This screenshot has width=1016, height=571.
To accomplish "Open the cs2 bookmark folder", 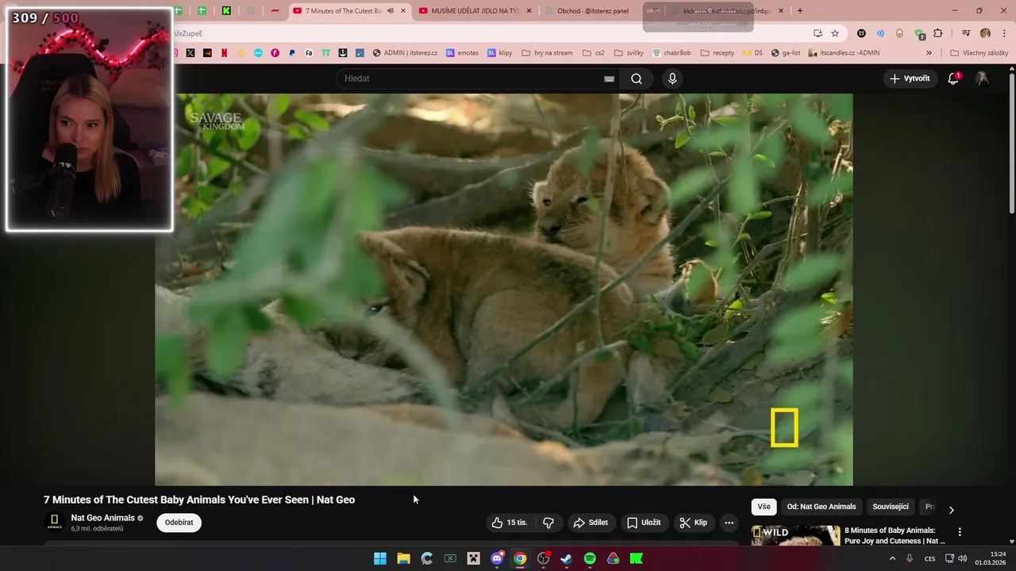I will point(594,53).
